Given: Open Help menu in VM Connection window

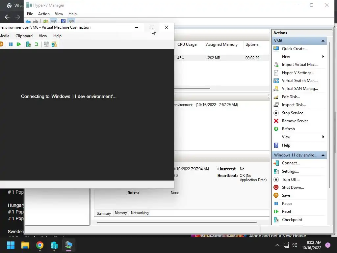Looking at the screenshot, I should 57,36.
